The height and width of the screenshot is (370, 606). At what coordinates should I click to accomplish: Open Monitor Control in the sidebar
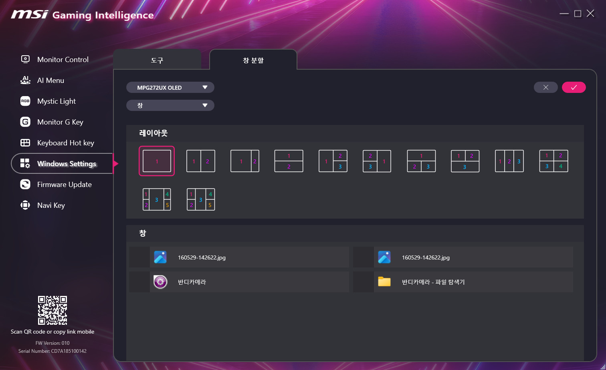(x=63, y=59)
